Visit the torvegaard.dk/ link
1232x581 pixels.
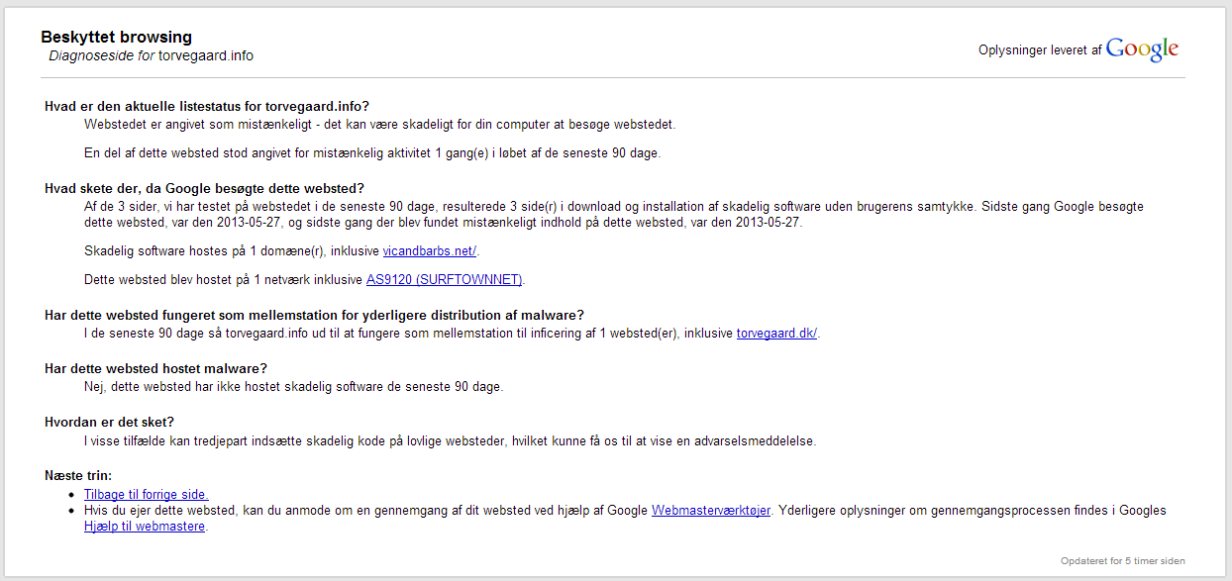click(777, 333)
